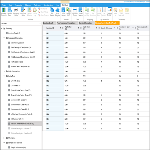This screenshot has width=150, height=150.
Task: Open Secondary Units option
Action: point(16,12)
